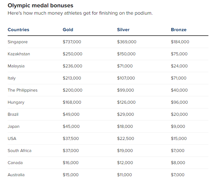This screenshot has width=209, height=187.
Task: Select the Malaysia country cell
Action: point(16,66)
